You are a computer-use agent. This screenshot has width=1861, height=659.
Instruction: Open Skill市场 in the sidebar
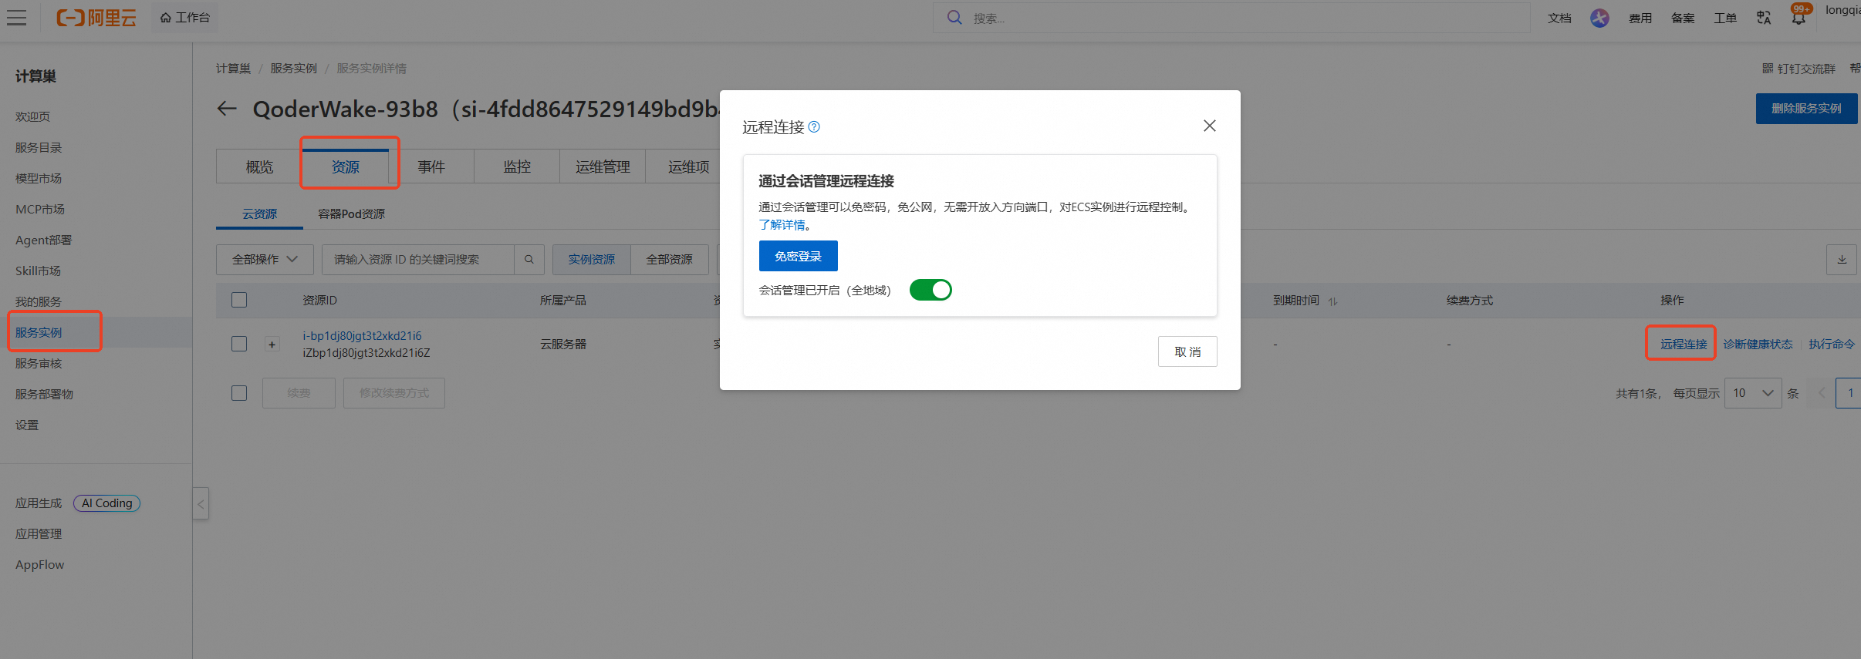[38, 271]
